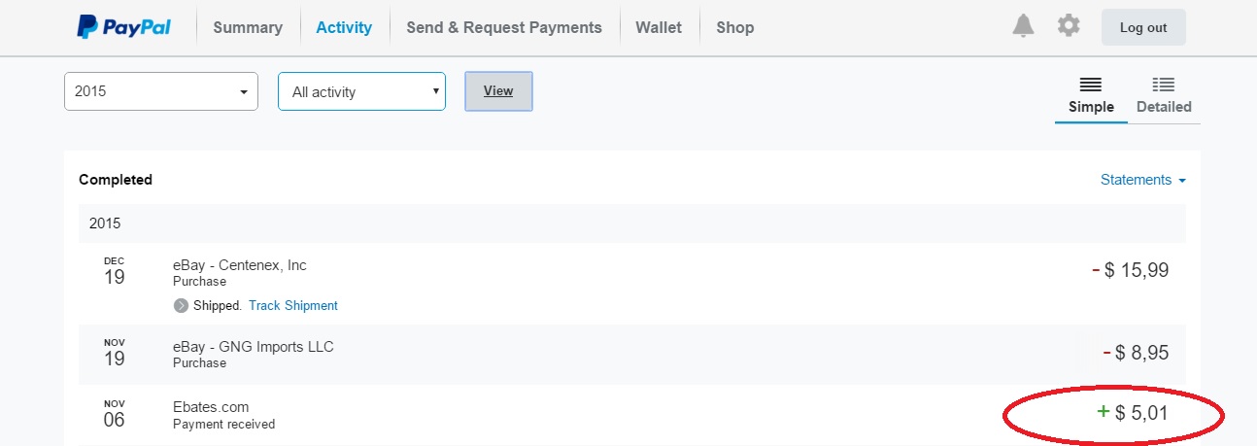
Task: Click the PayPal logo
Action: (x=124, y=27)
